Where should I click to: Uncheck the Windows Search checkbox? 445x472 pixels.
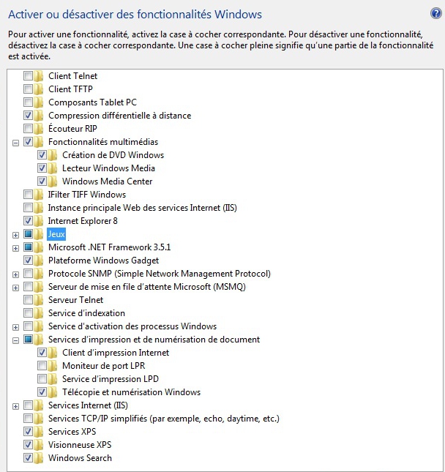[28, 458]
